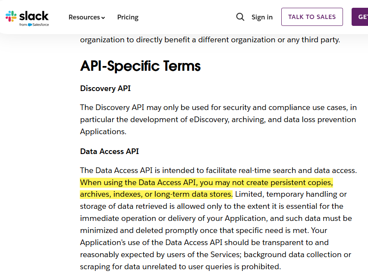The height and width of the screenshot is (280, 368).
Task: Go to the Pricing page
Action: 128,17
